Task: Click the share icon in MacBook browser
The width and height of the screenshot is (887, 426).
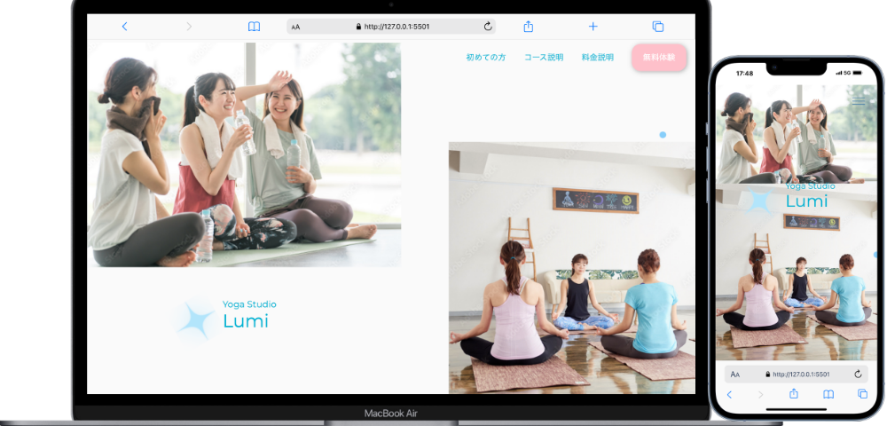Action: [529, 27]
